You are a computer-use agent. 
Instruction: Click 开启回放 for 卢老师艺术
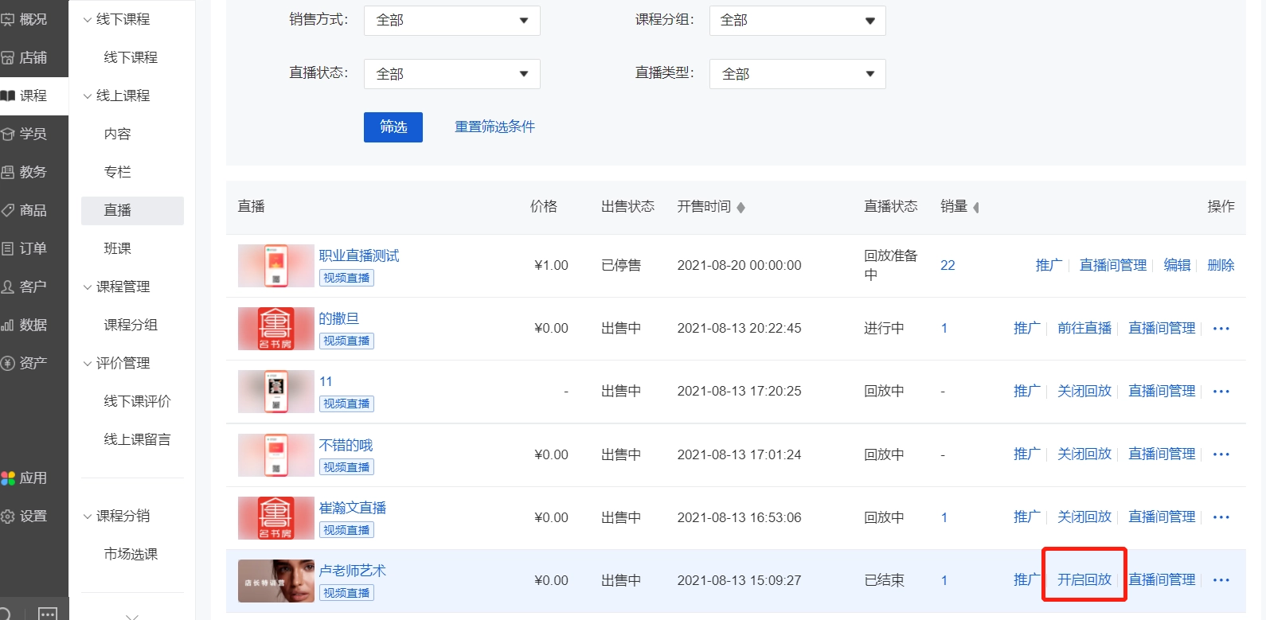(1084, 579)
